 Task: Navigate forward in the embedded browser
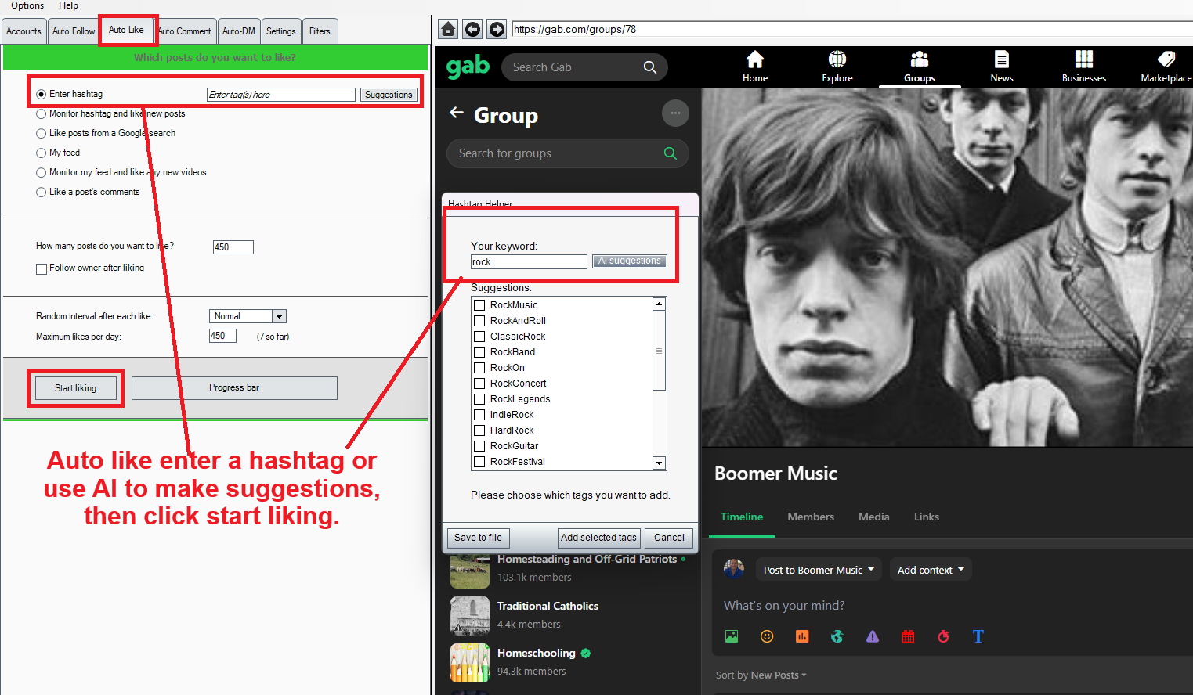click(x=497, y=30)
